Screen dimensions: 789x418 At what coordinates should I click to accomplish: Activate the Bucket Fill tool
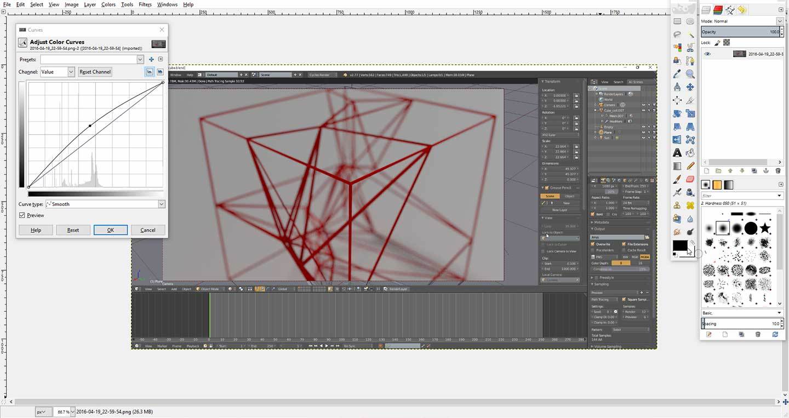[x=690, y=153]
